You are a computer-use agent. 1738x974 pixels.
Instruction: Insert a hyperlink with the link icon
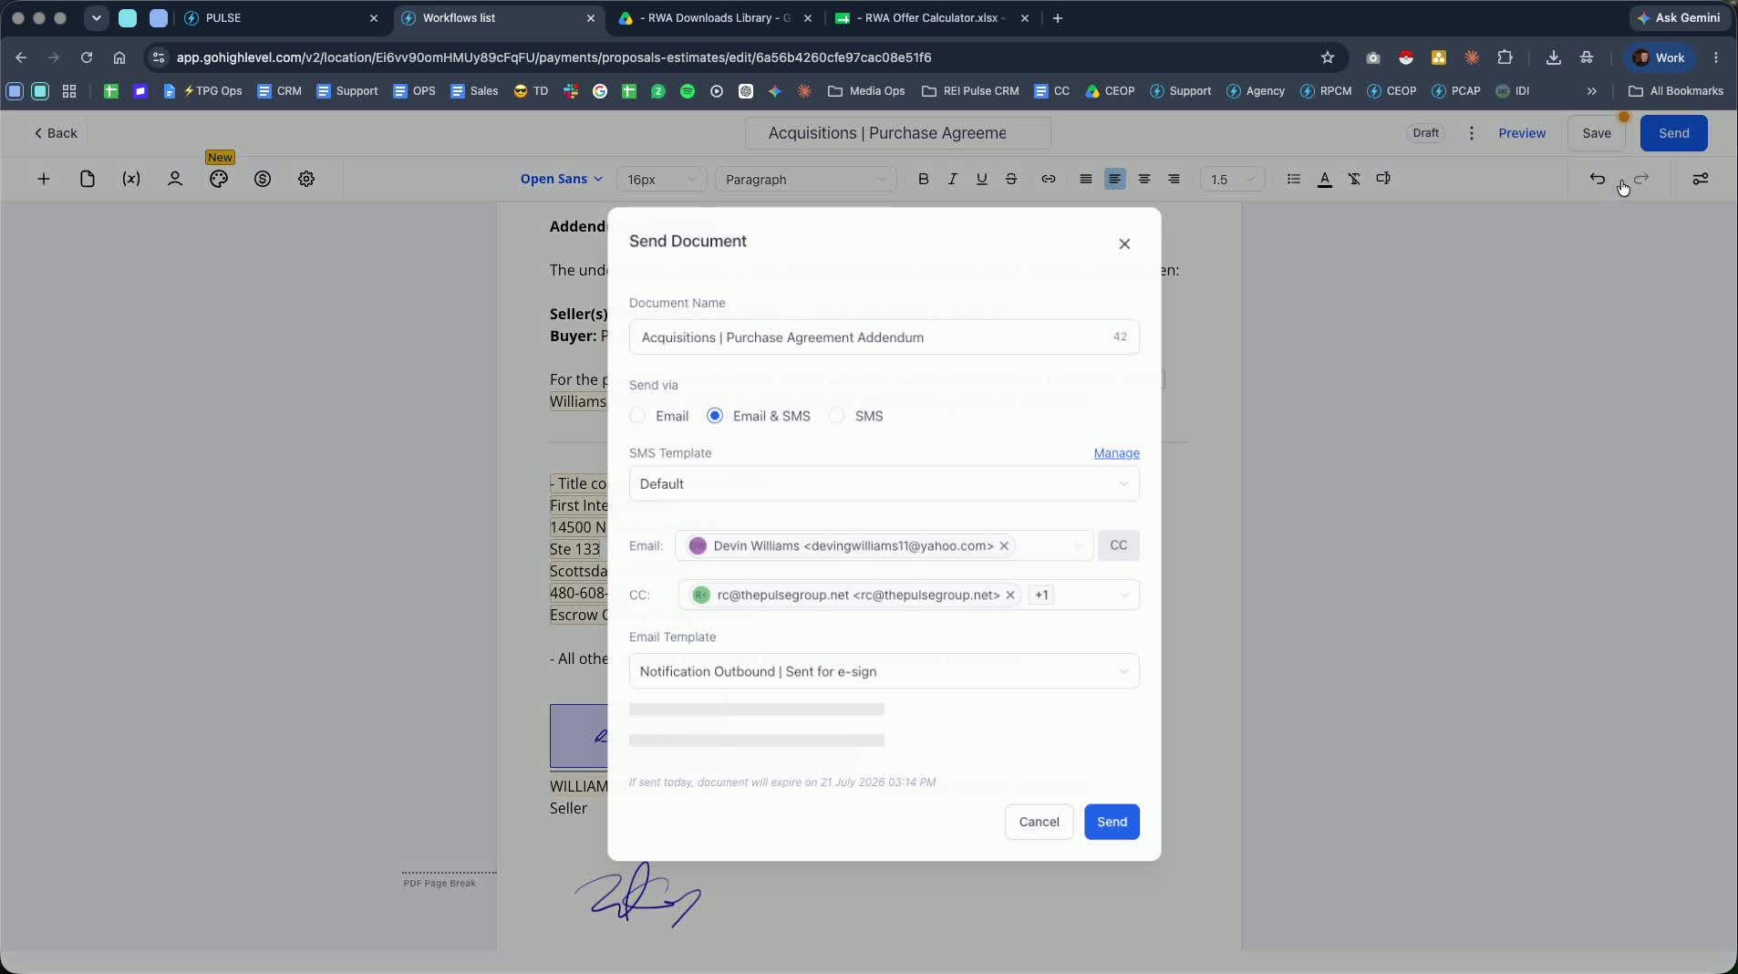[1049, 179]
